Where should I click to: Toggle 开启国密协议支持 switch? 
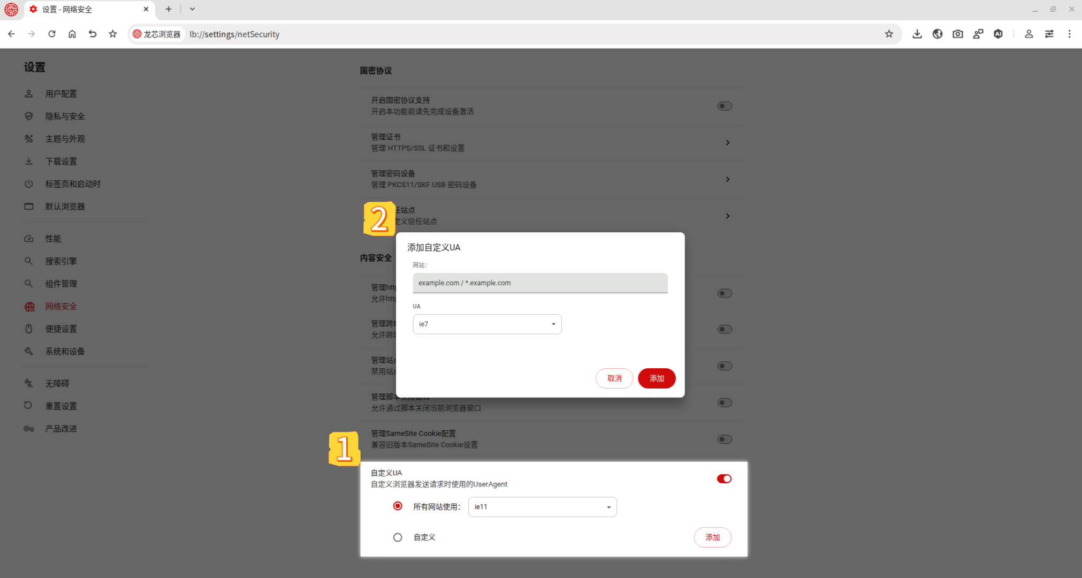click(x=725, y=106)
